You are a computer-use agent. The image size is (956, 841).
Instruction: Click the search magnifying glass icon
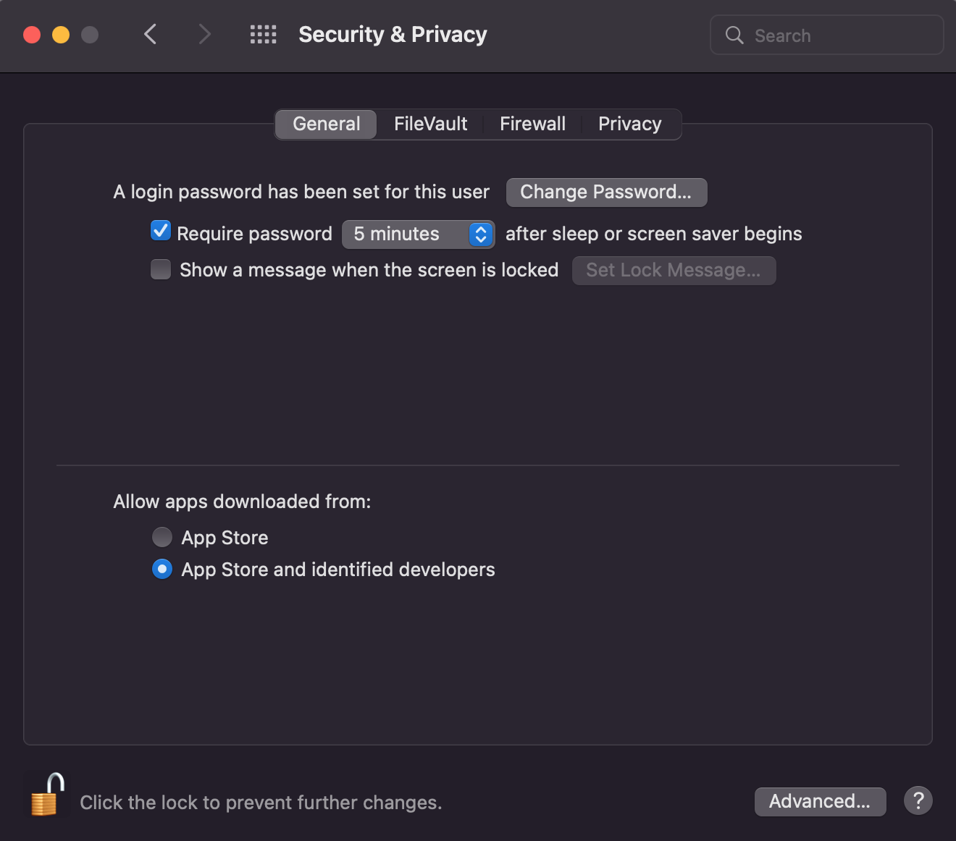coord(734,35)
